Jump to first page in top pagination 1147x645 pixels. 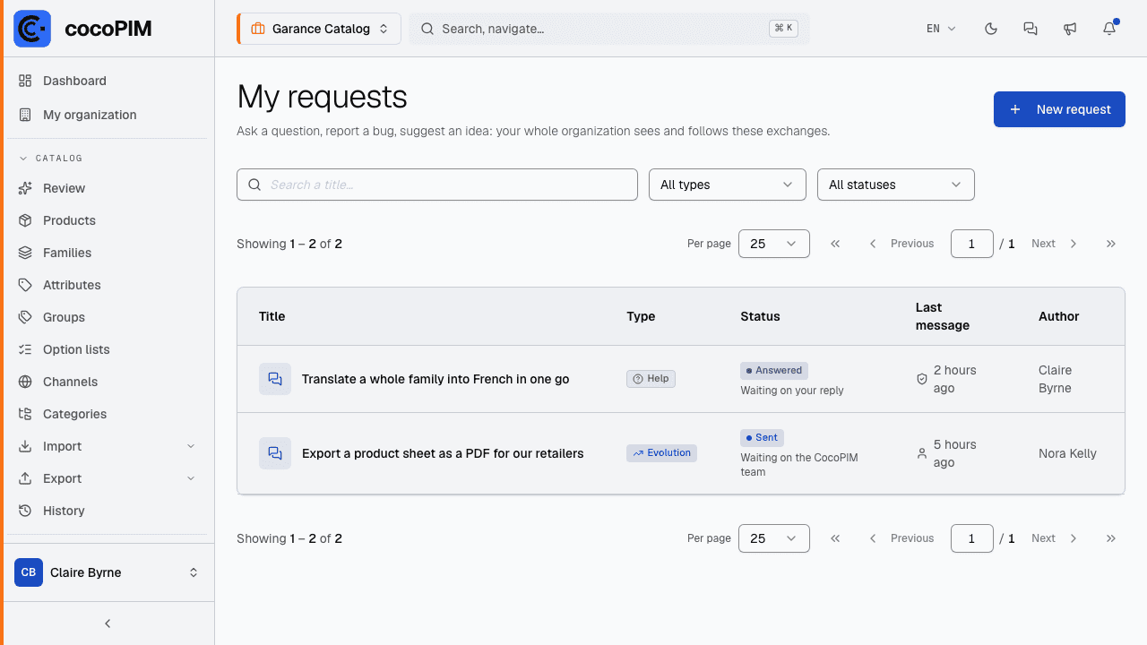835,244
